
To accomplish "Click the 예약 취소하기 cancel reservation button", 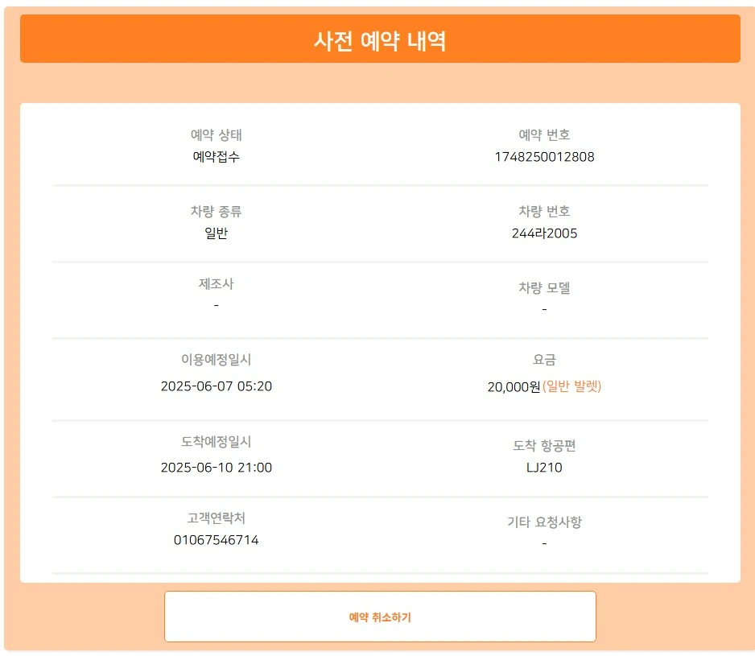I will coord(379,616).
